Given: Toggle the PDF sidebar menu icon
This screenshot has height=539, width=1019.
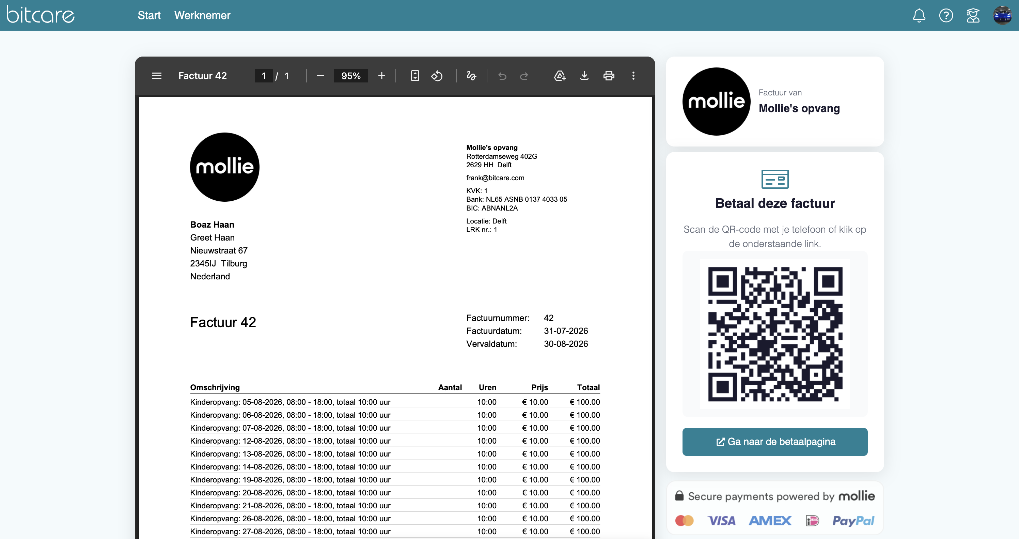Looking at the screenshot, I should [x=157, y=76].
